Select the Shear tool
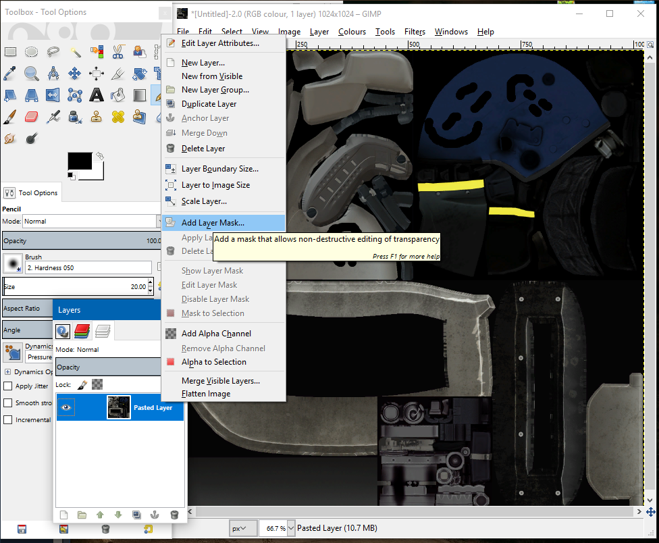 [x=10, y=95]
